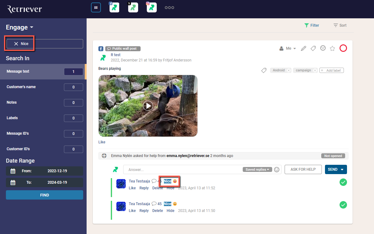This screenshot has height=234, width=374.
Task: Open the emoji picker in reply box
Action: coord(277,169)
